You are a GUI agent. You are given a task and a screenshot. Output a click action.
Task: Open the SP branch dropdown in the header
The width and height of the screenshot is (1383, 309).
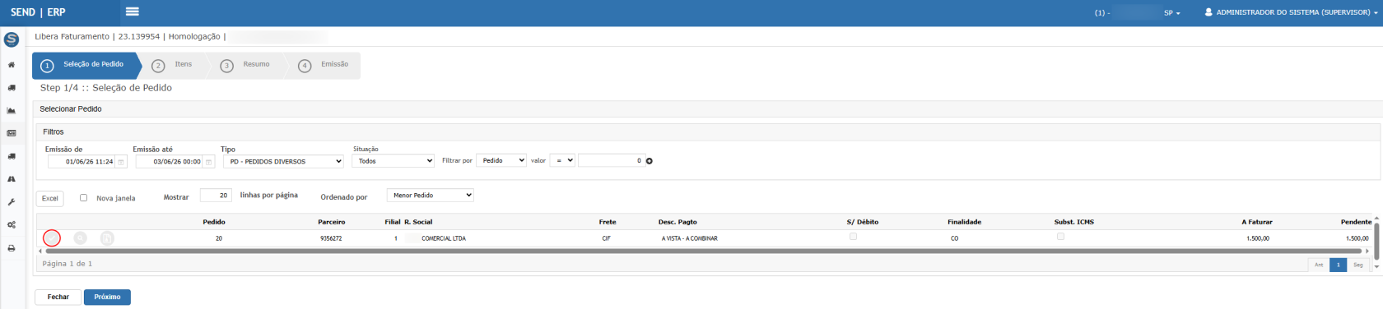(x=1172, y=13)
